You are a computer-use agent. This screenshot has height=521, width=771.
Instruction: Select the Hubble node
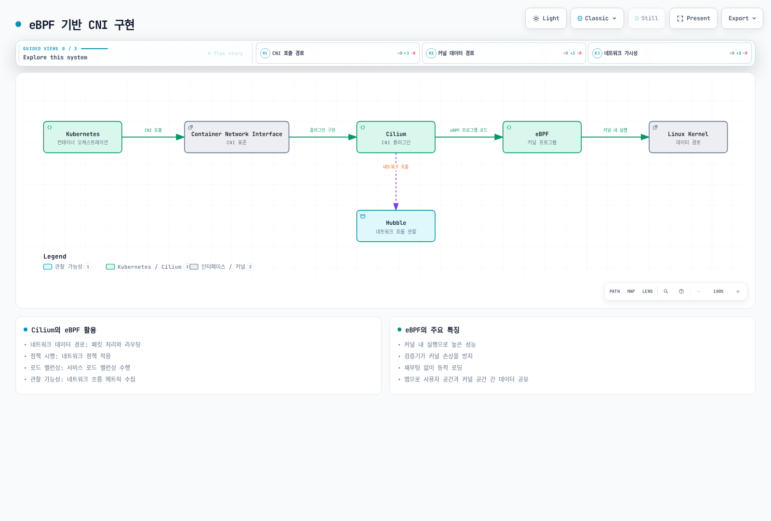click(396, 226)
